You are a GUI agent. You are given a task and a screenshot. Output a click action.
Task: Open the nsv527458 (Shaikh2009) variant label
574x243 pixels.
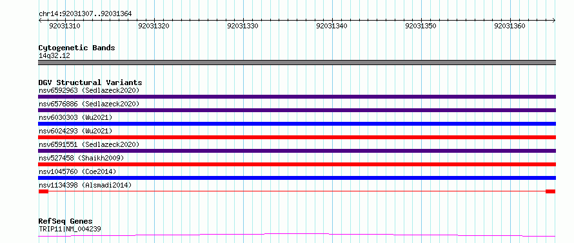click(81, 158)
